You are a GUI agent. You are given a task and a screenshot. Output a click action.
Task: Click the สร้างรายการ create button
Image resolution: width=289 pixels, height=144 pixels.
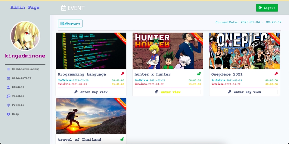pos(70,23)
